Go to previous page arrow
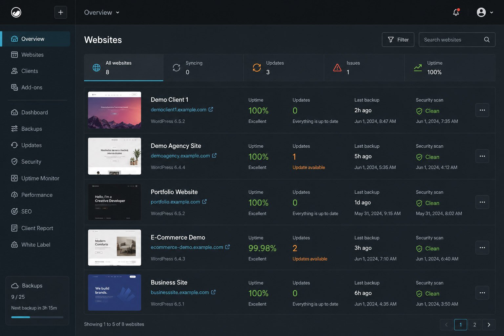 [x=446, y=325]
